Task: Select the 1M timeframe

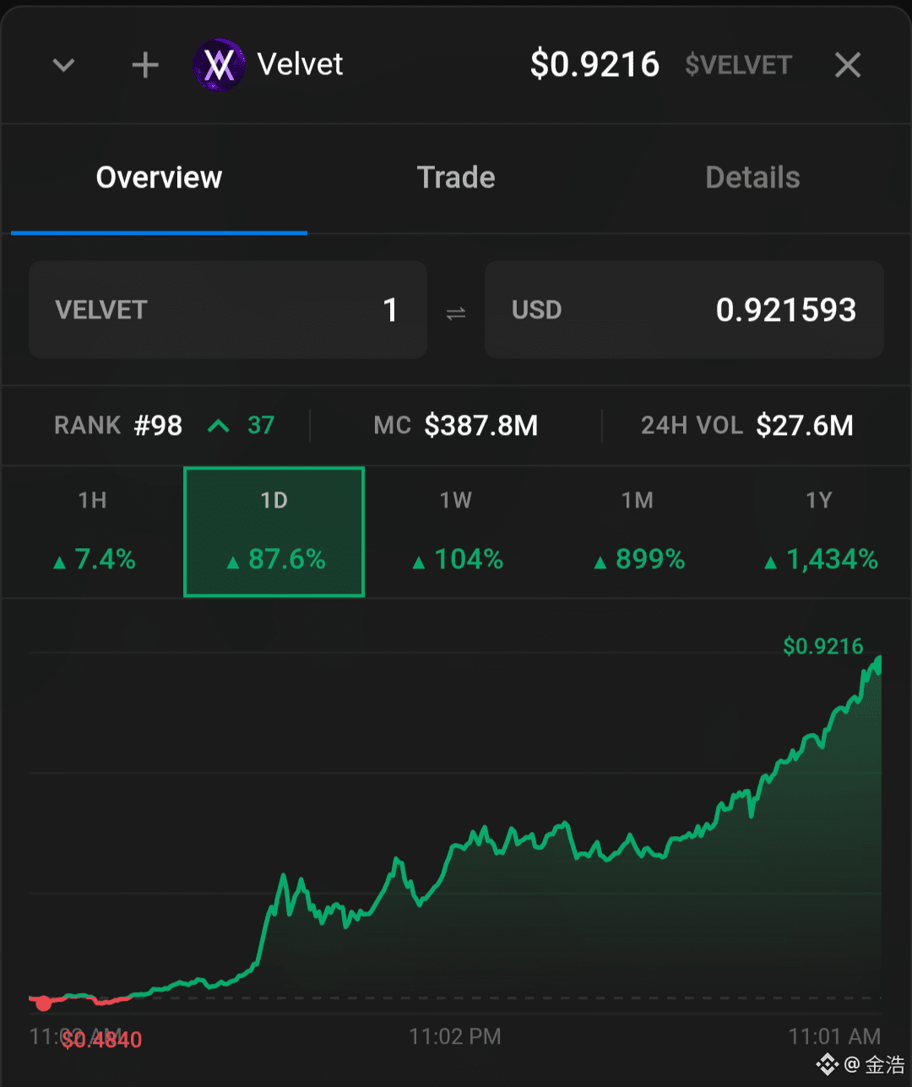Action: (x=638, y=532)
